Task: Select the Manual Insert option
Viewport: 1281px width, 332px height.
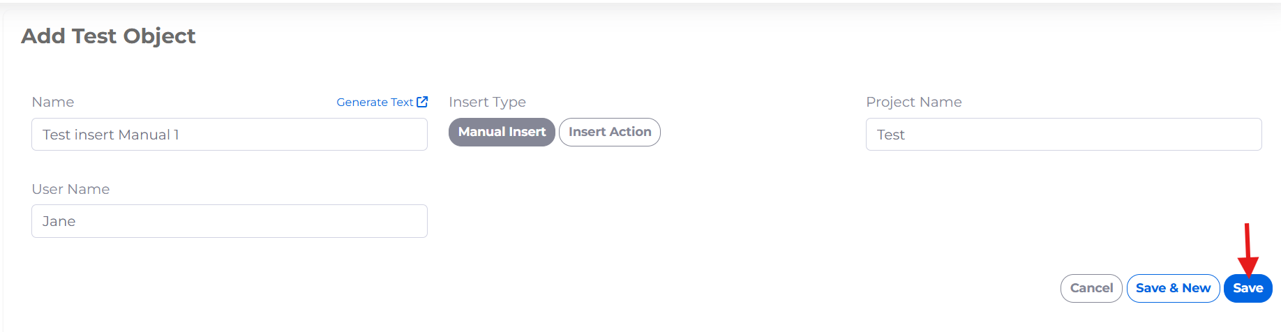Action: point(502,132)
